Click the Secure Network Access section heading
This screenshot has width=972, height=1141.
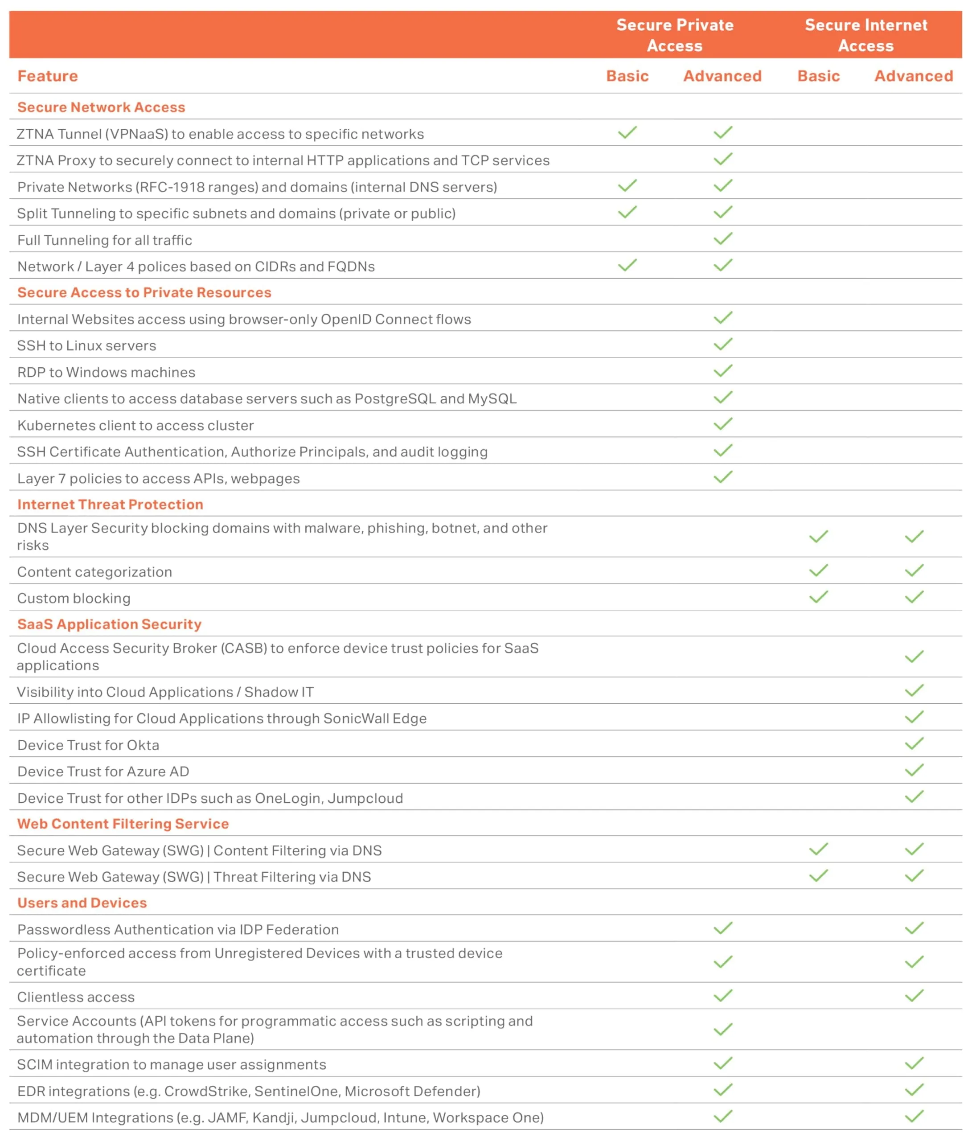(101, 107)
